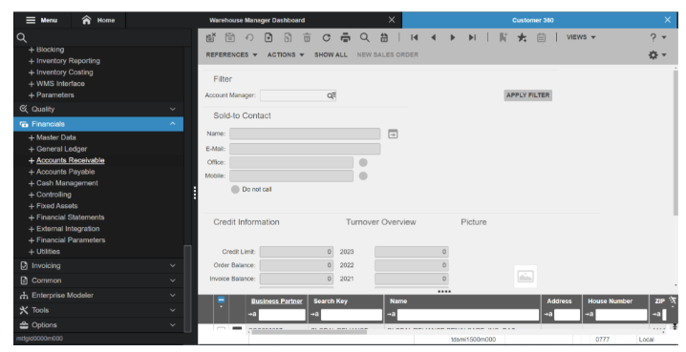
Task: Click the Name column filter field
Action: [468, 315]
